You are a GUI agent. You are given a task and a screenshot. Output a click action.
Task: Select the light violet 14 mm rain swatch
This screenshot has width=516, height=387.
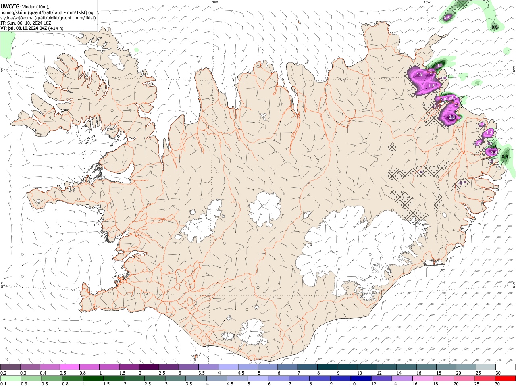pos(402,379)
